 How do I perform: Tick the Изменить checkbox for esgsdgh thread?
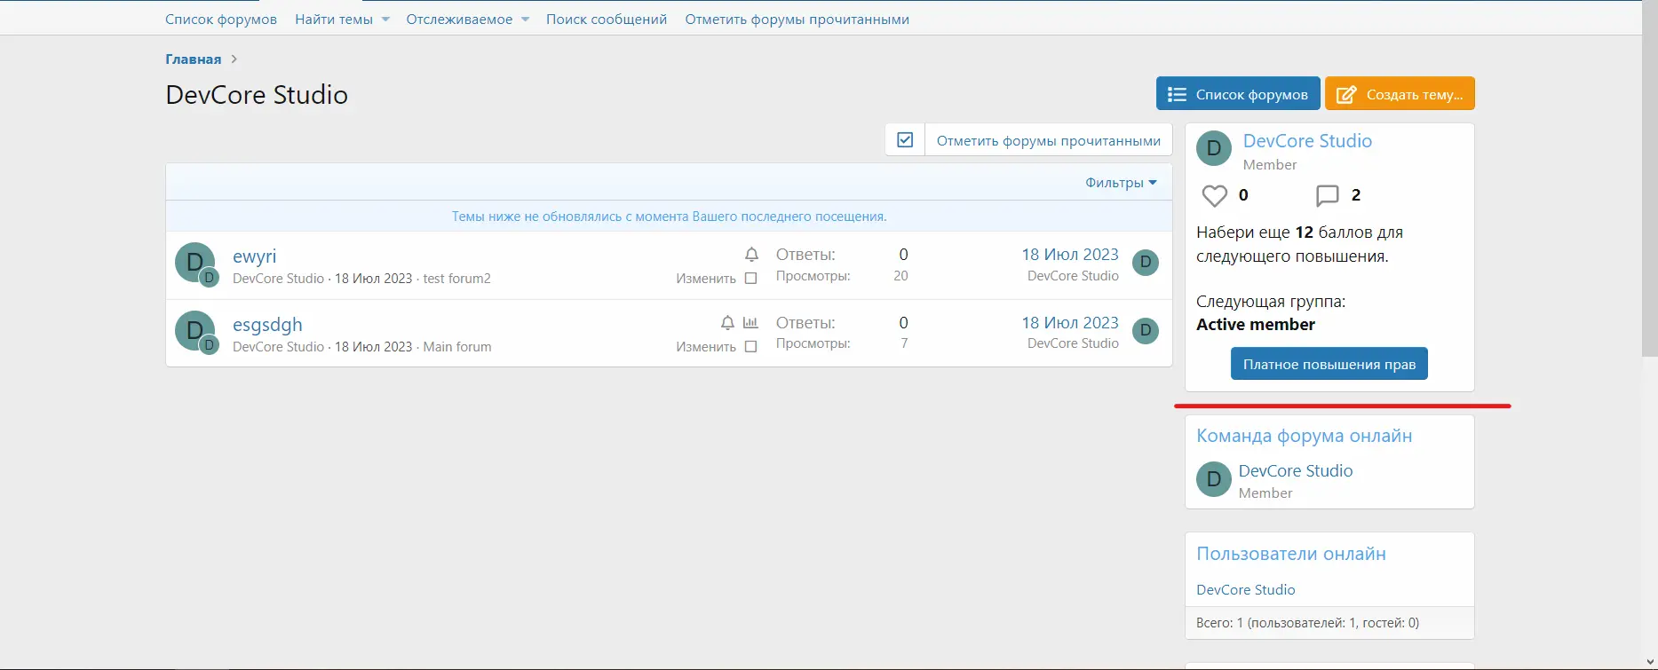tap(750, 347)
